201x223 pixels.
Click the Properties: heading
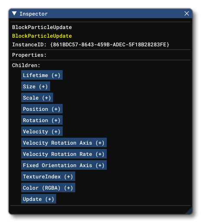point(29,55)
